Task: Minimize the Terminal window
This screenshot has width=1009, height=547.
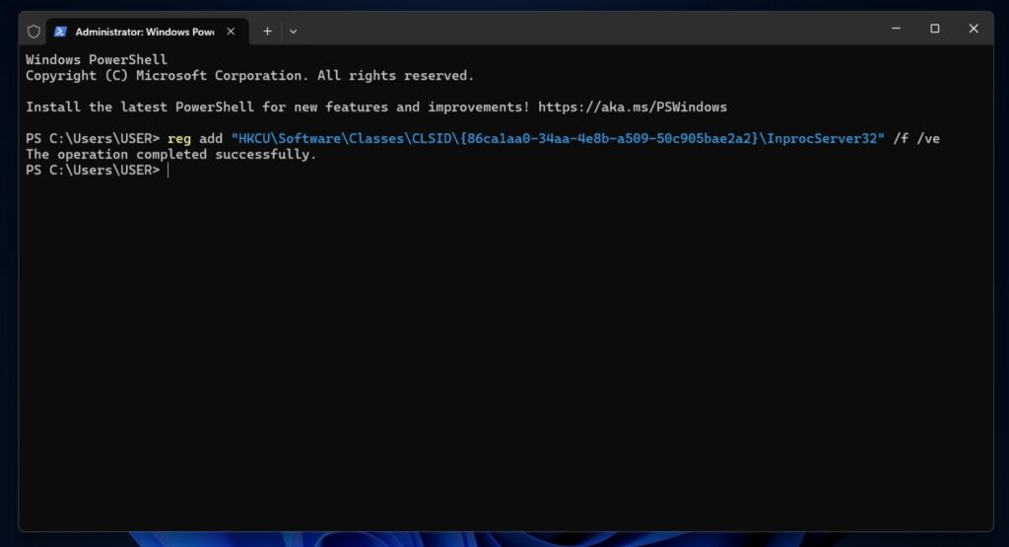Action: pos(896,29)
